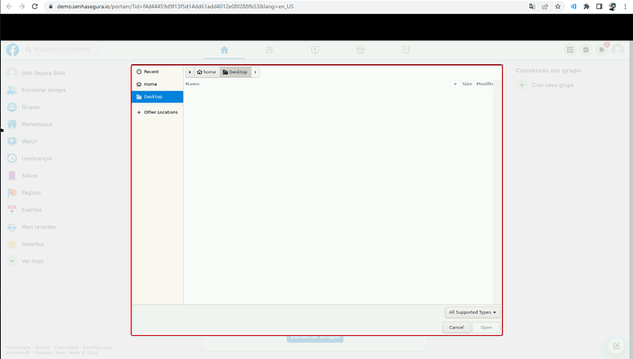This screenshot has height=359, width=633.
Task: Click the browser Back arrow
Action: tap(9, 6)
